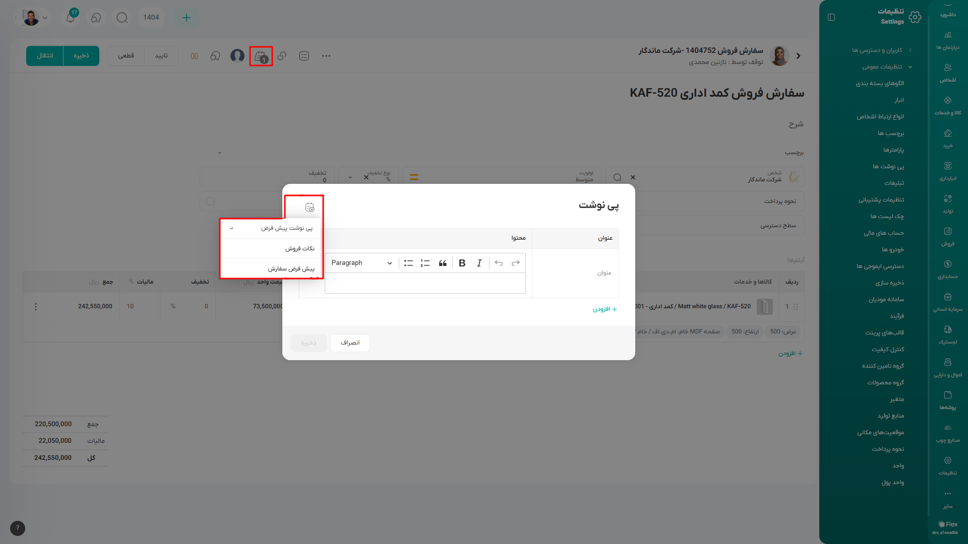
Task: Insert a block quote in the editor
Action: 443,263
